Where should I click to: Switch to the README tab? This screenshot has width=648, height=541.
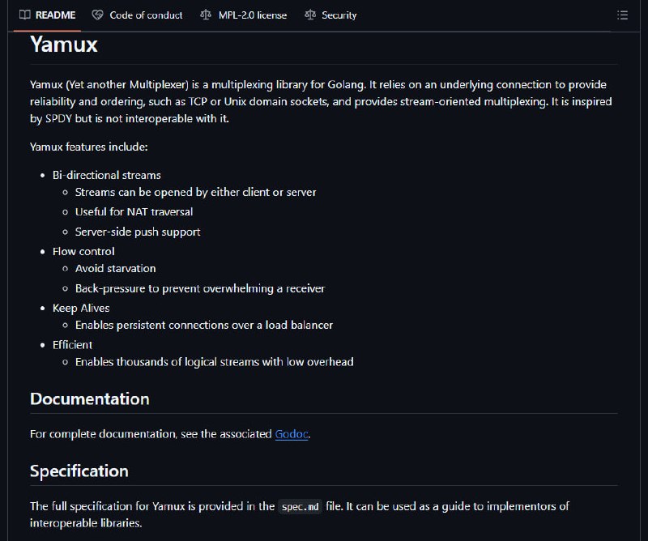pyautogui.click(x=48, y=15)
